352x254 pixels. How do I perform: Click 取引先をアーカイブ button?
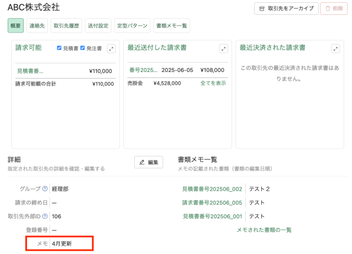click(x=286, y=8)
